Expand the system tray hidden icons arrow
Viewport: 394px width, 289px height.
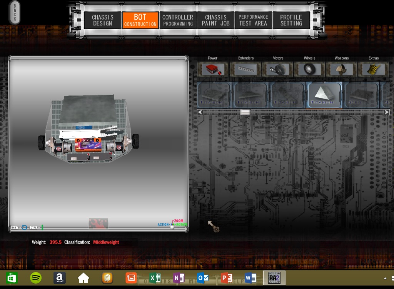click(x=385, y=278)
